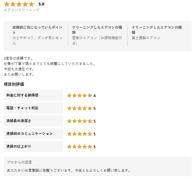Screen dimensions: 196x177
Task: Click the 依頼前に気になっていたポイント heading
Action: point(37,30)
